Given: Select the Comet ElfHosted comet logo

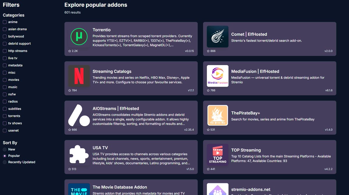Looking at the screenshot, I should pyautogui.click(x=218, y=37).
